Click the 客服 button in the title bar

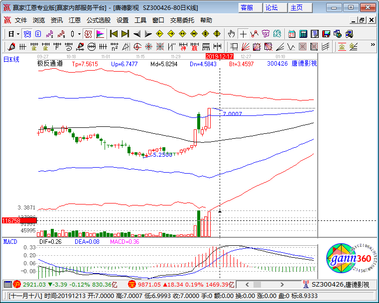click(251, 8)
